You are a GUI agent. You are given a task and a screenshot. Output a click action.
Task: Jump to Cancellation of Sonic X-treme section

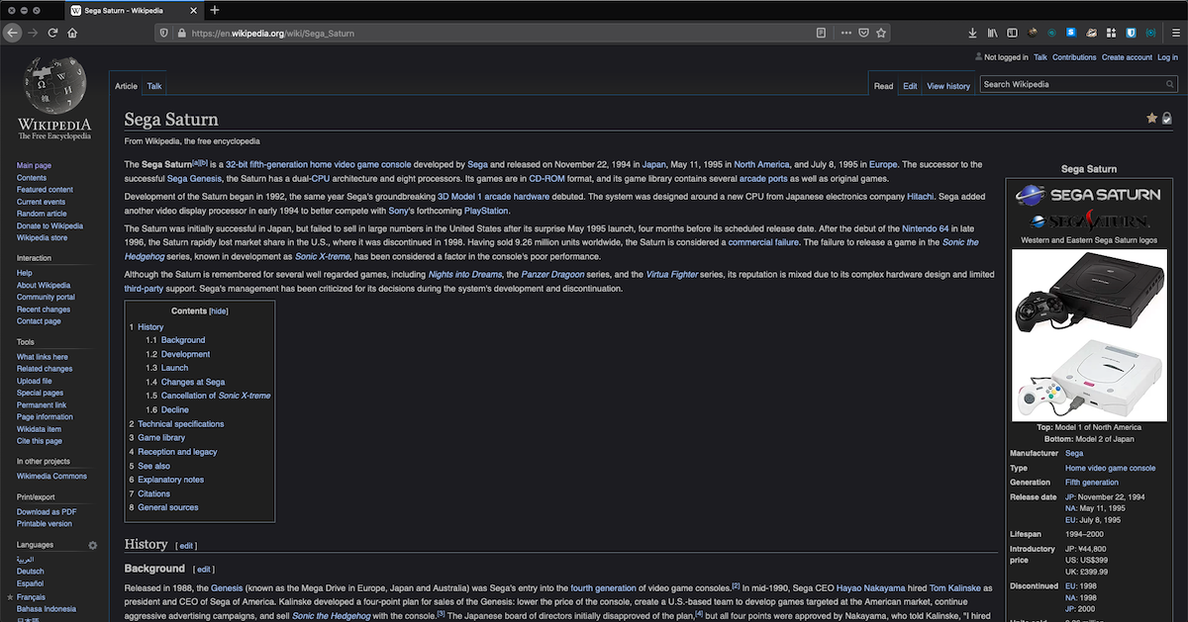tap(216, 396)
